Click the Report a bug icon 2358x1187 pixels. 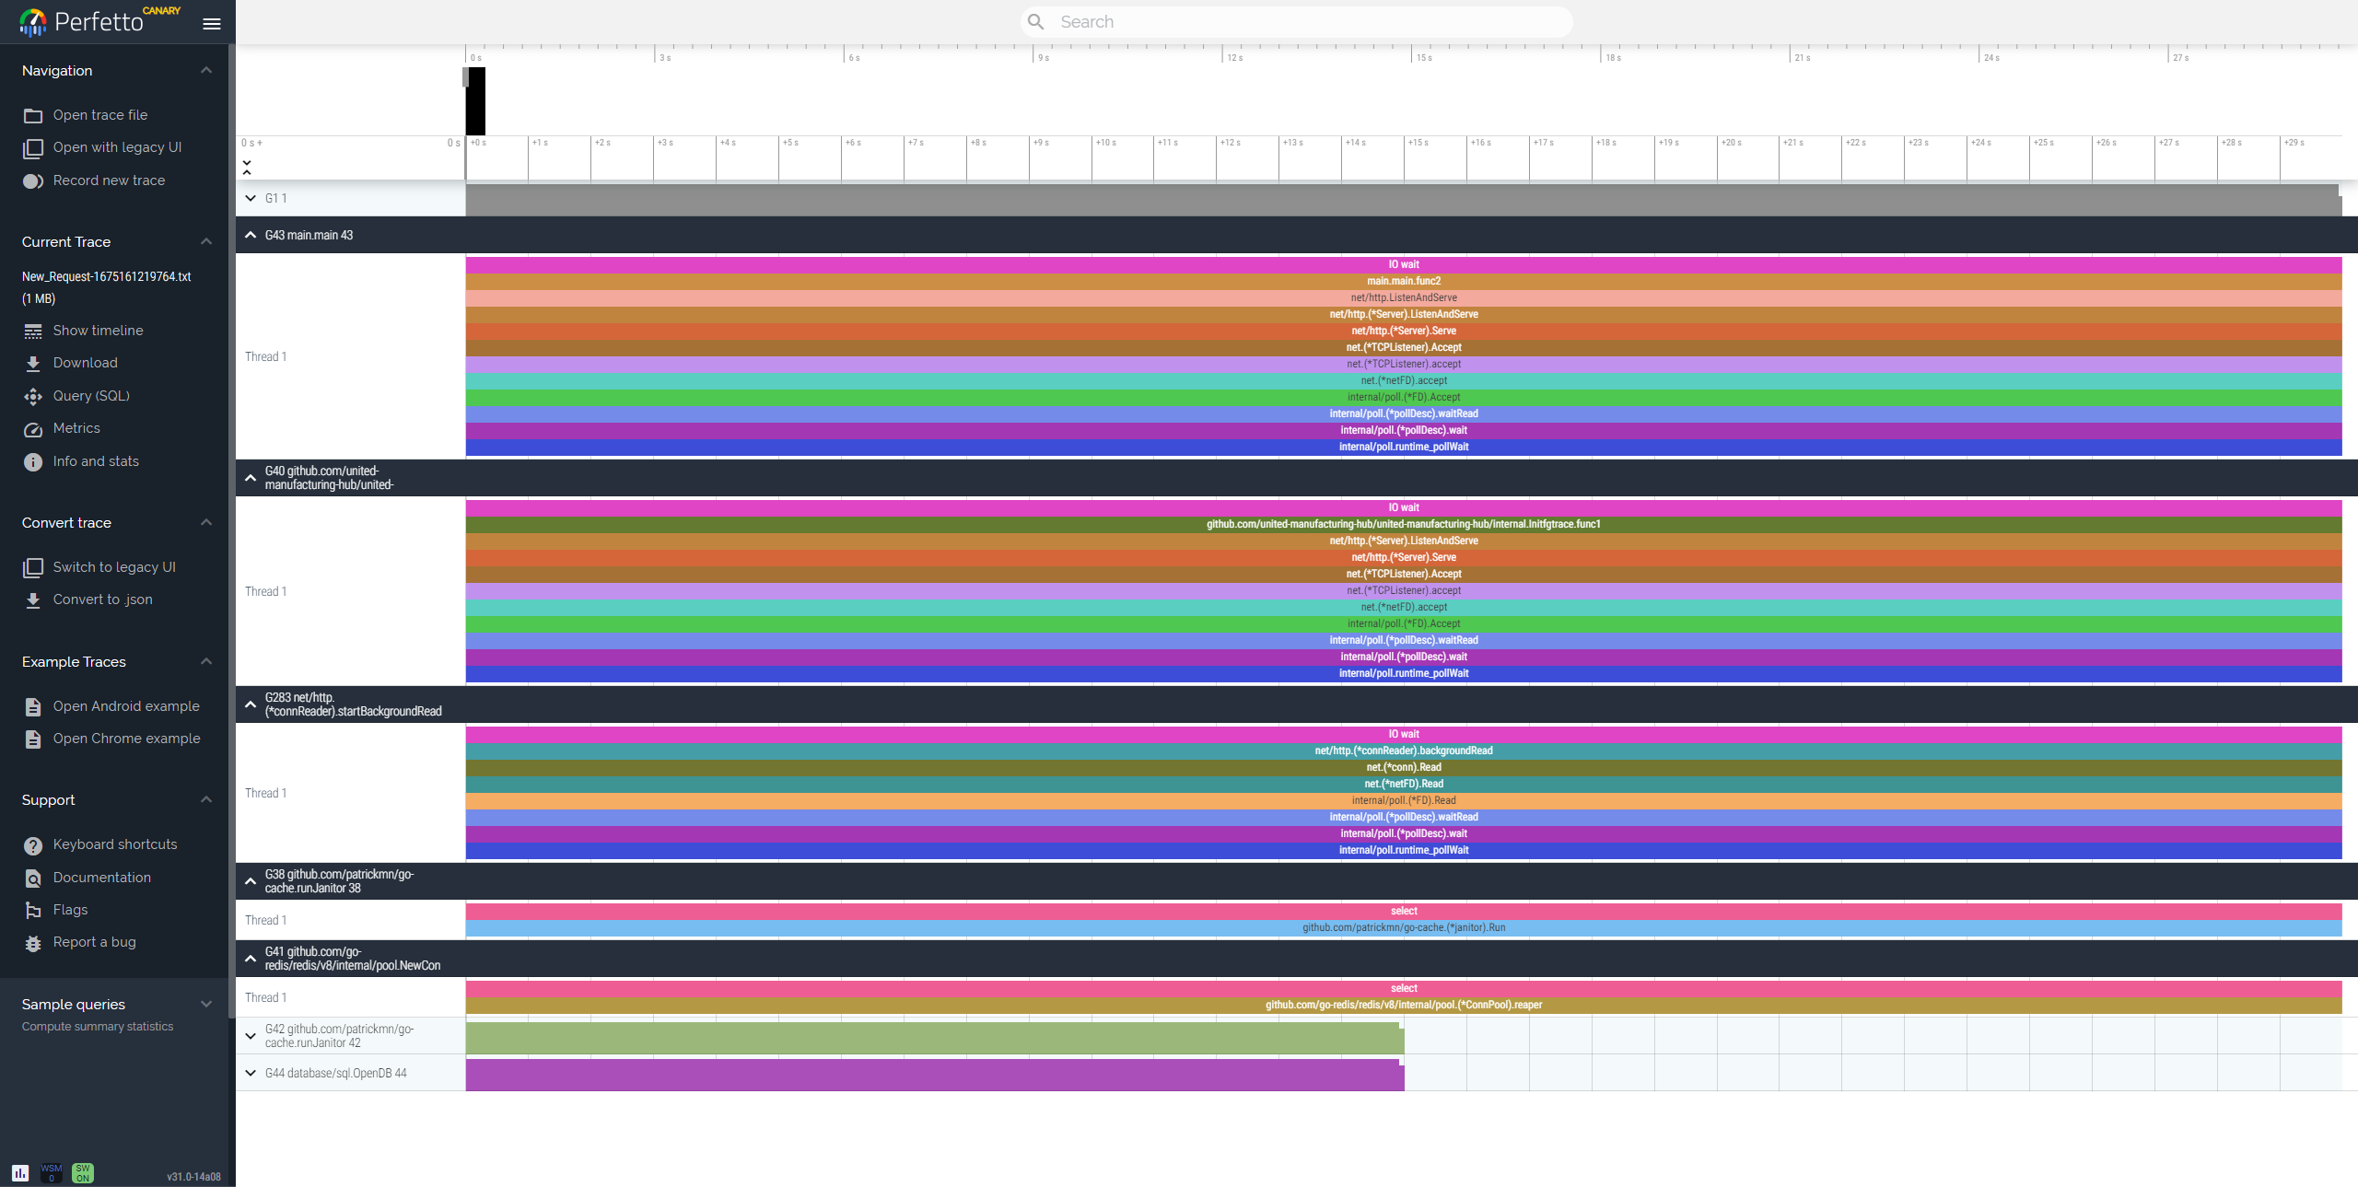point(33,943)
